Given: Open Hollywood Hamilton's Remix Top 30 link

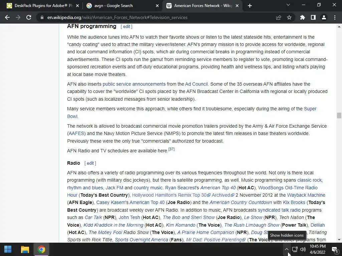Looking at the screenshot, I should 171,195.
